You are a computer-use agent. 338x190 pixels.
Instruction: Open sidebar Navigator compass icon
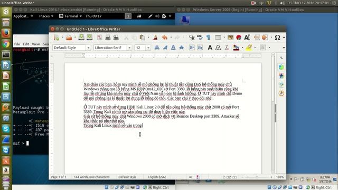tap(281, 93)
